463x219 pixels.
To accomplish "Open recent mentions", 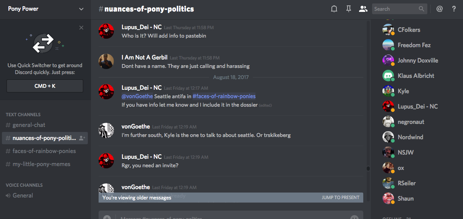I will click(440, 9).
